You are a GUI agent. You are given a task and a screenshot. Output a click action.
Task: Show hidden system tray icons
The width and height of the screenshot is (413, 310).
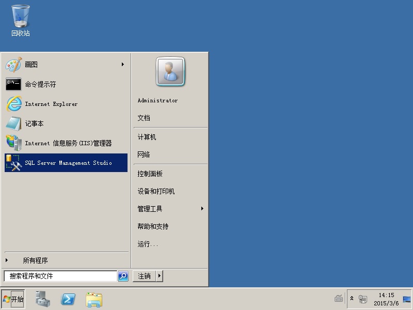pyautogui.click(x=352, y=299)
